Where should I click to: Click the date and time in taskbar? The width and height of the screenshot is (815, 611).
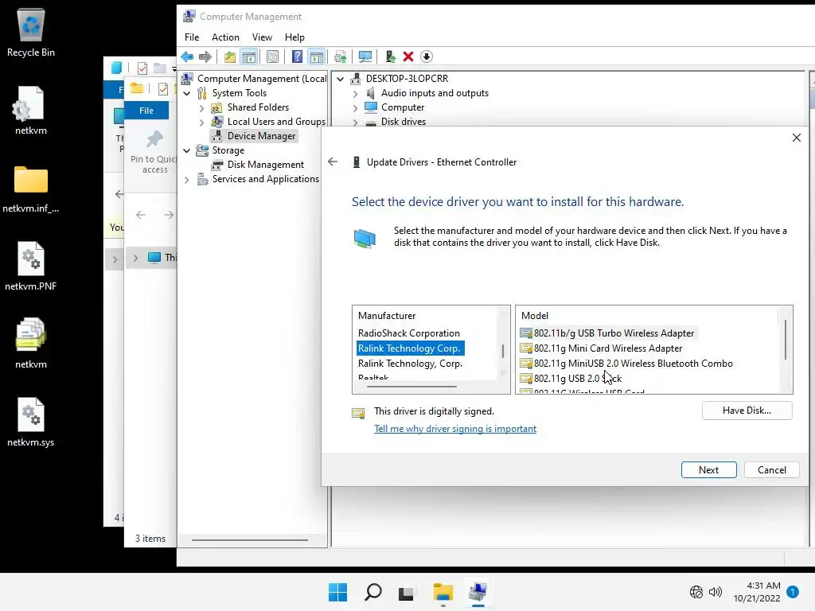pos(757,592)
